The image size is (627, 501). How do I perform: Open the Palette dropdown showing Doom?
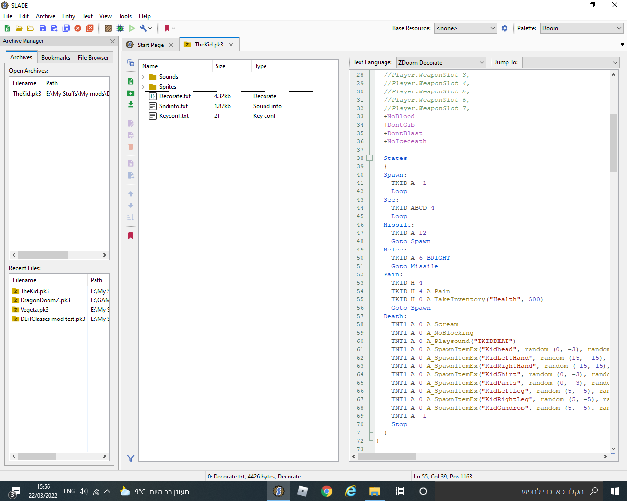582,28
